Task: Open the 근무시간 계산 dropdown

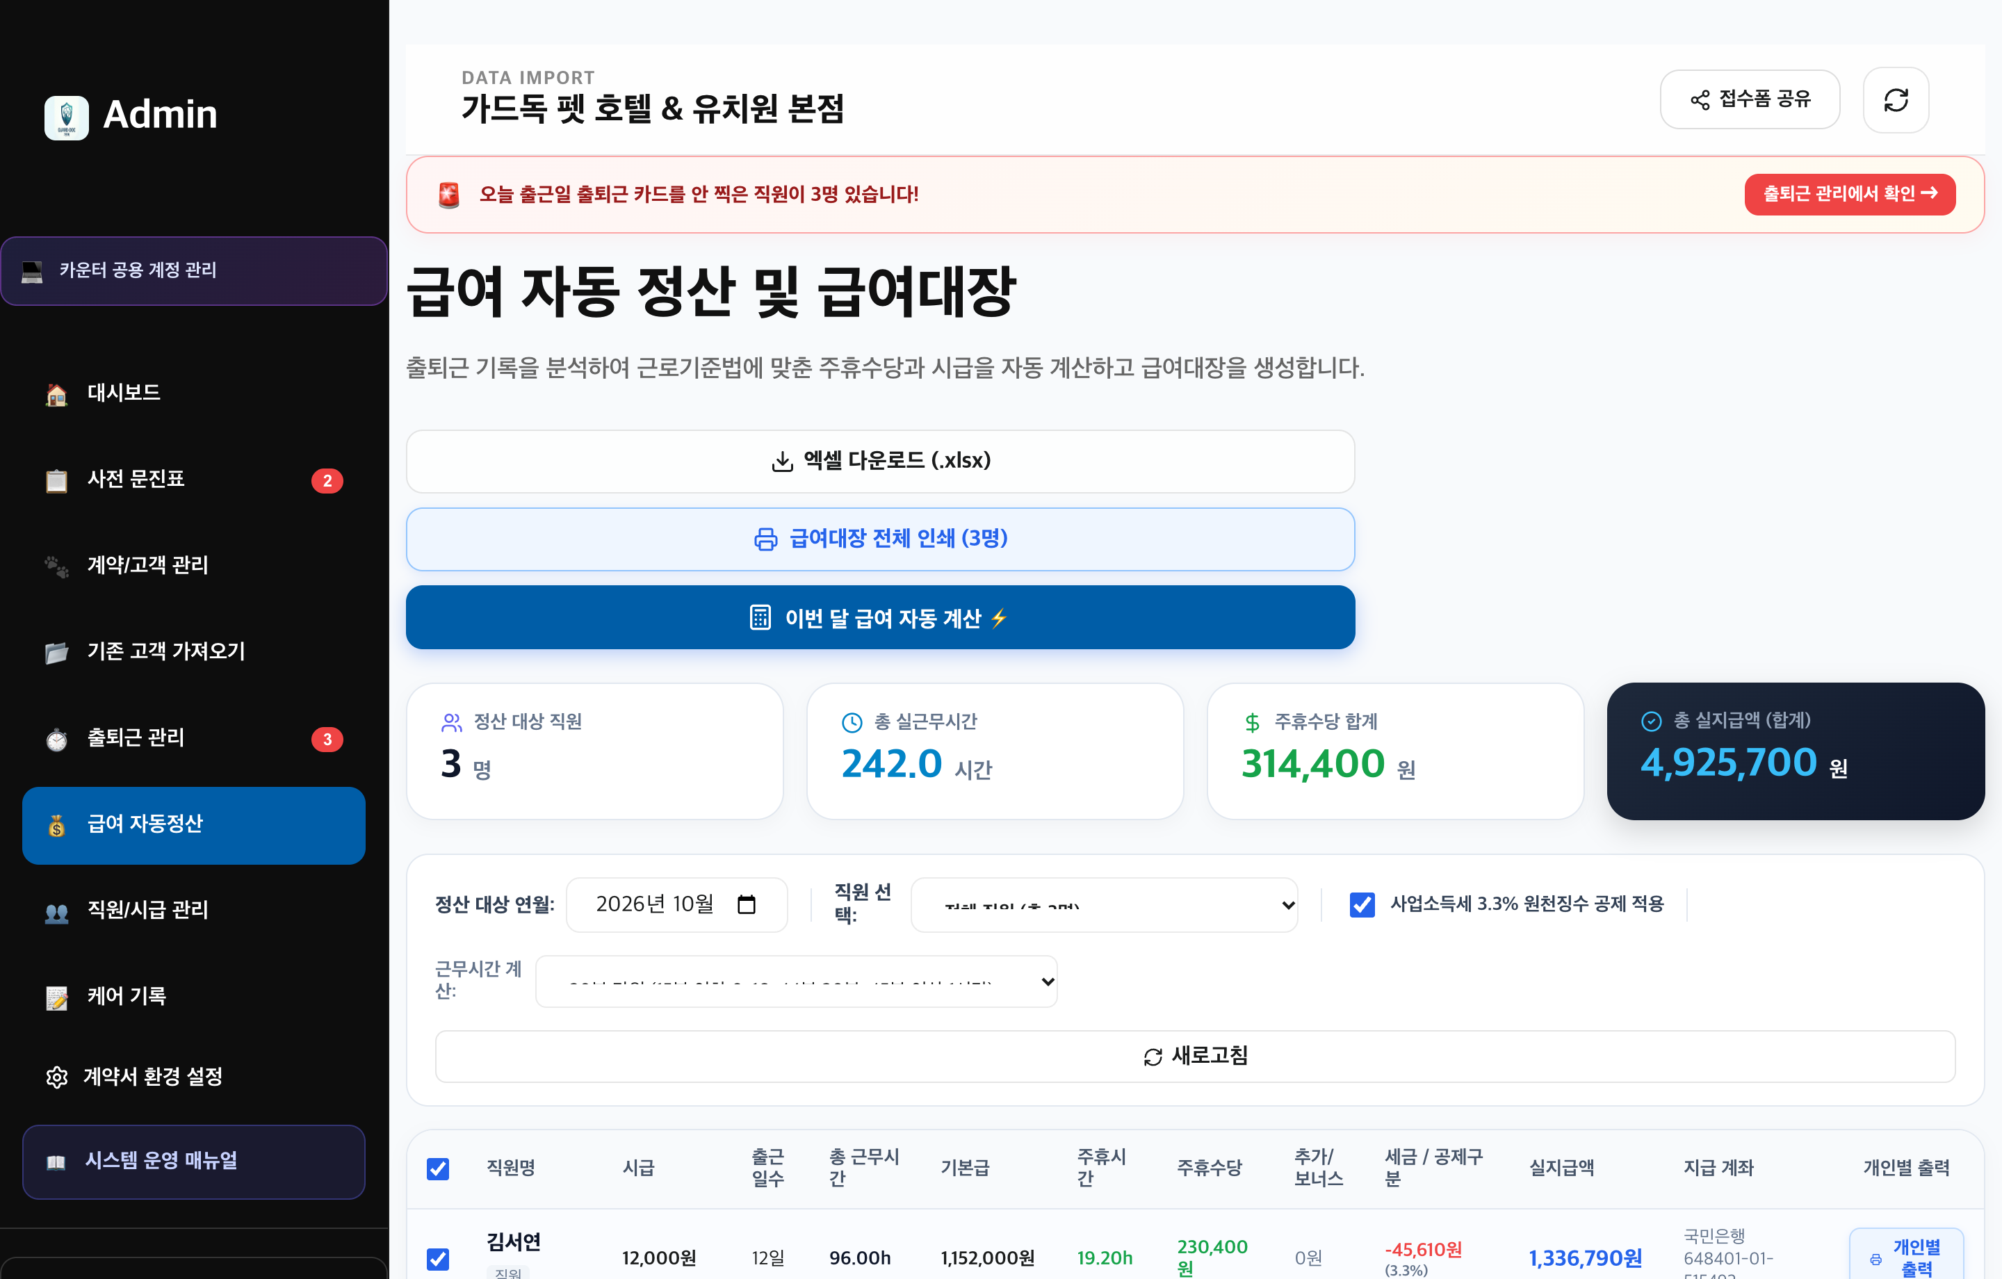Action: pos(797,981)
